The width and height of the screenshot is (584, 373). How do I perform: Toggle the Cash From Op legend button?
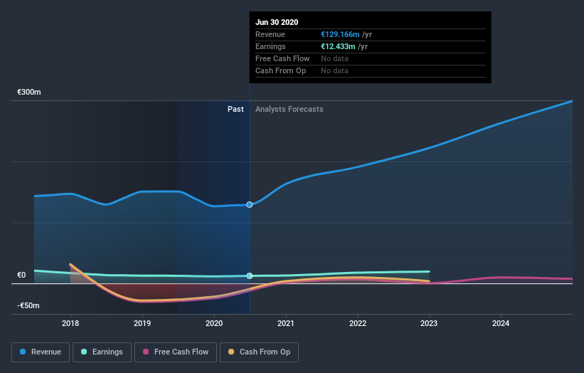tap(259, 352)
